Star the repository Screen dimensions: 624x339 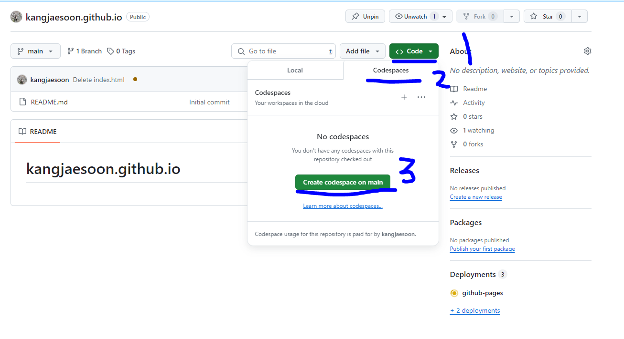(548, 16)
